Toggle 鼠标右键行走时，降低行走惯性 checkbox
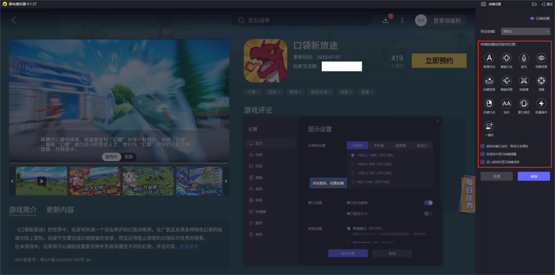The height and width of the screenshot is (275, 555). [x=483, y=146]
